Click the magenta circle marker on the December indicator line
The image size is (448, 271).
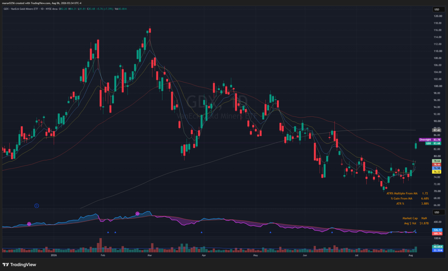point(29,224)
